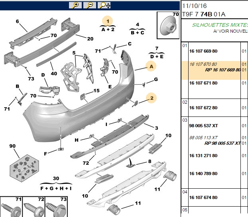Select italic part number 98 005 113 XT
248x217 pixels.
pyautogui.click(x=203, y=138)
